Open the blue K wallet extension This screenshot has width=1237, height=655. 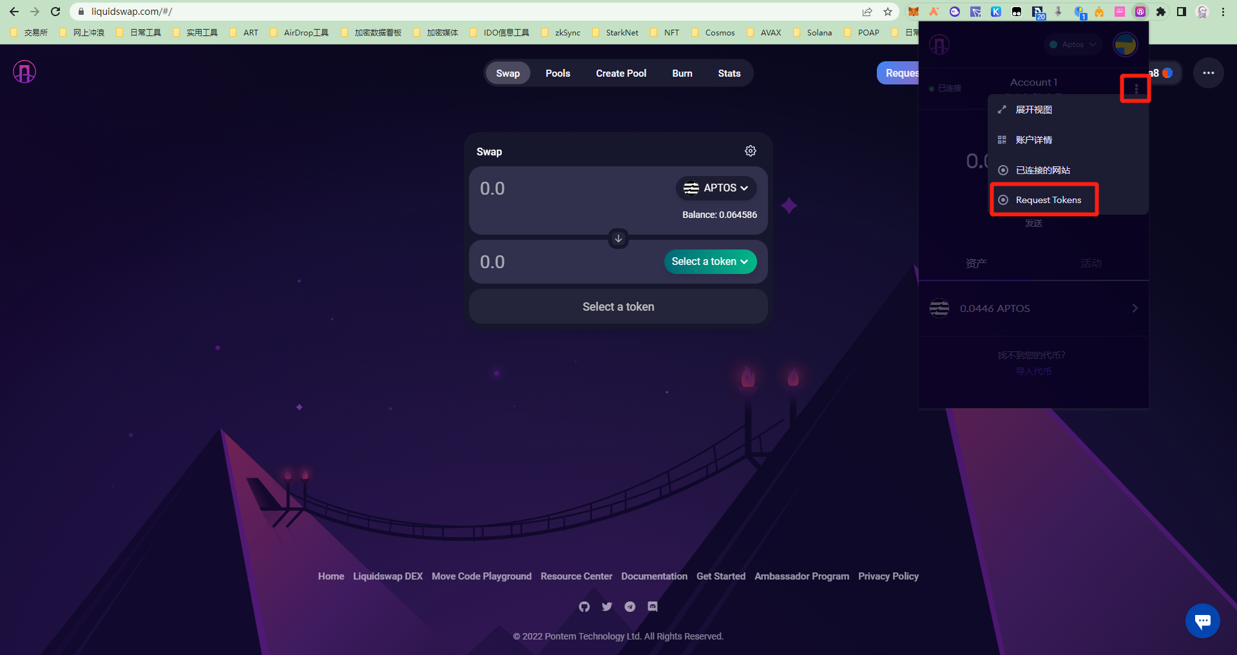click(x=996, y=12)
